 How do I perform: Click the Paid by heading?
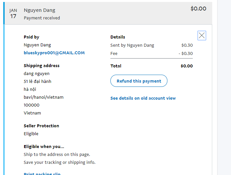pos(31,37)
